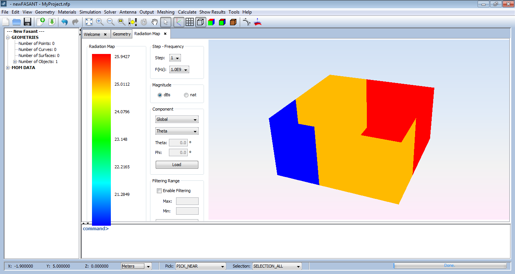Select the wireframe cube view icon
The width and height of the screenshot is (515, 274).
[x=201, y=22]
